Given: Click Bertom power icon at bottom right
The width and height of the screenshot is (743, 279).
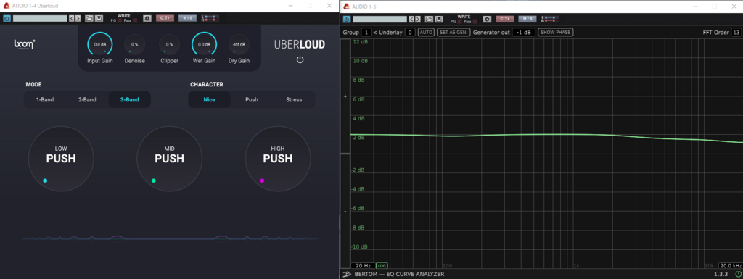Looking at the screenshot, I should [738, 274].
